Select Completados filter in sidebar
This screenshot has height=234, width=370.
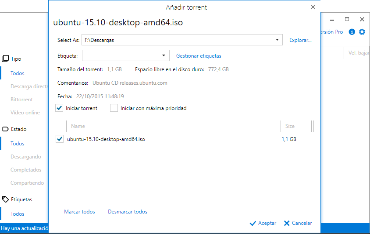pyautogui.click(x=26, y=170)
